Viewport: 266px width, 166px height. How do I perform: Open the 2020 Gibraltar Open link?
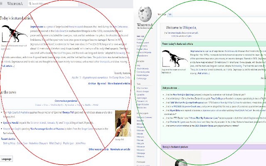coord(204,126)
